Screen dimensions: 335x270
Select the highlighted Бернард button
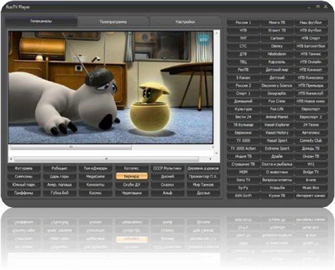coord(131,176)
